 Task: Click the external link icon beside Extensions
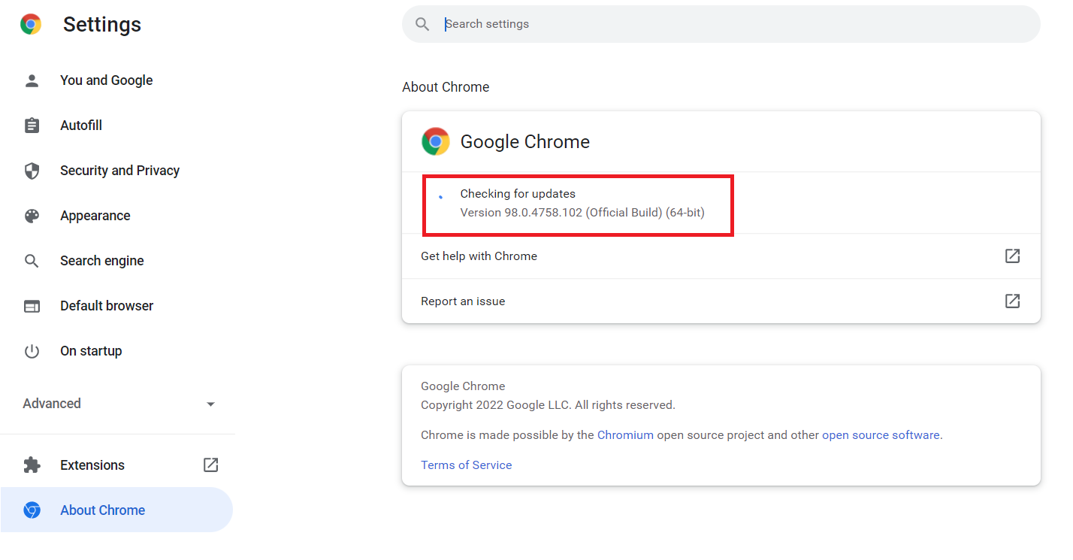coord(211,465)
